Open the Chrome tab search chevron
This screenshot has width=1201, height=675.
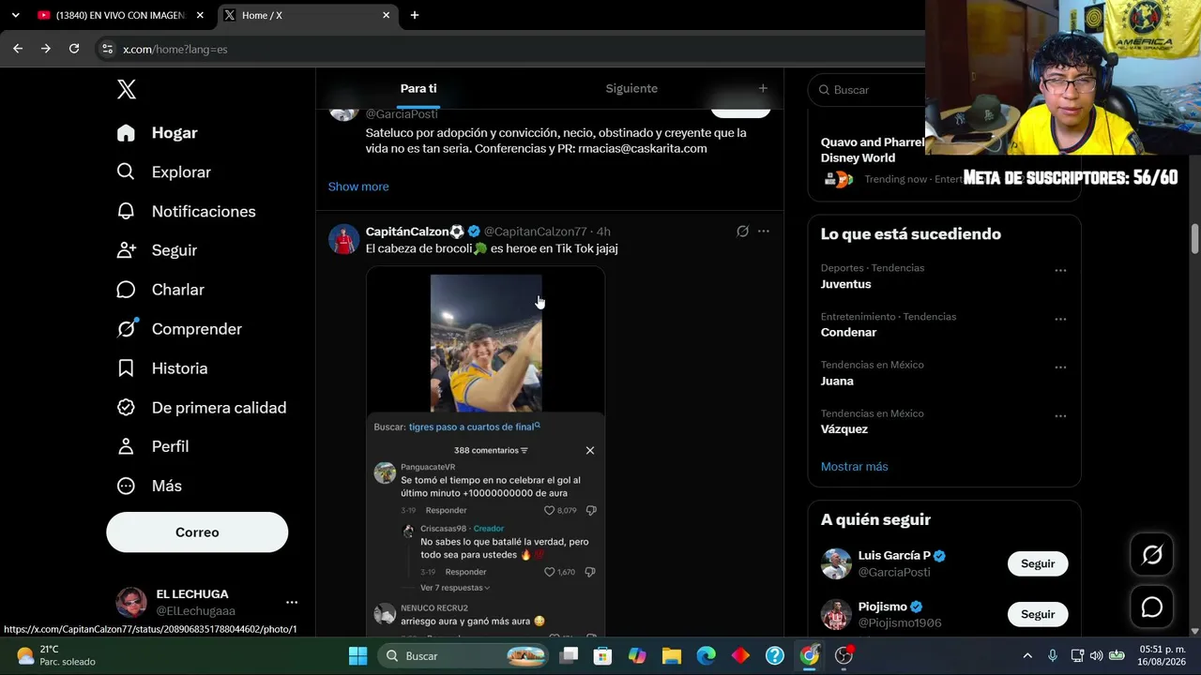(x=15, y=15)
